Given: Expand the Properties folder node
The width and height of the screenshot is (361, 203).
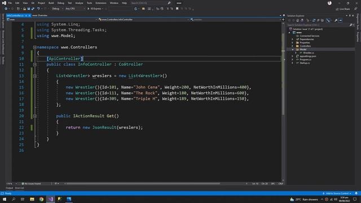Looking at the screenshot, I should (x=293, y=43).
